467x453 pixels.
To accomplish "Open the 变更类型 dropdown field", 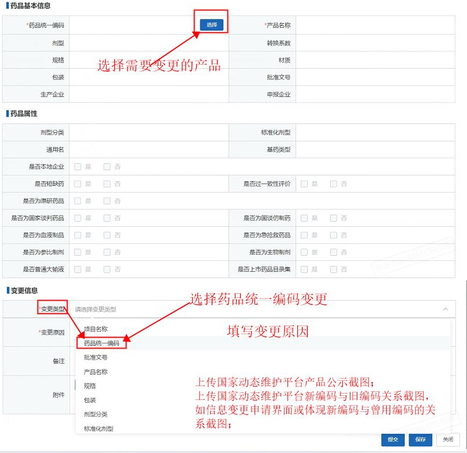I will [x=254, y=309].
